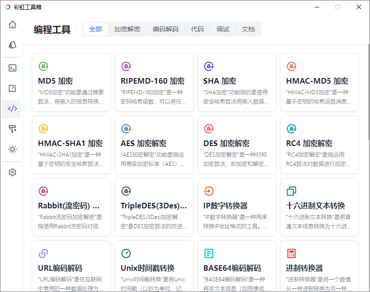370x292 pixels.
Task: Open the 进制转换器 title
Action: coord(304,268)
